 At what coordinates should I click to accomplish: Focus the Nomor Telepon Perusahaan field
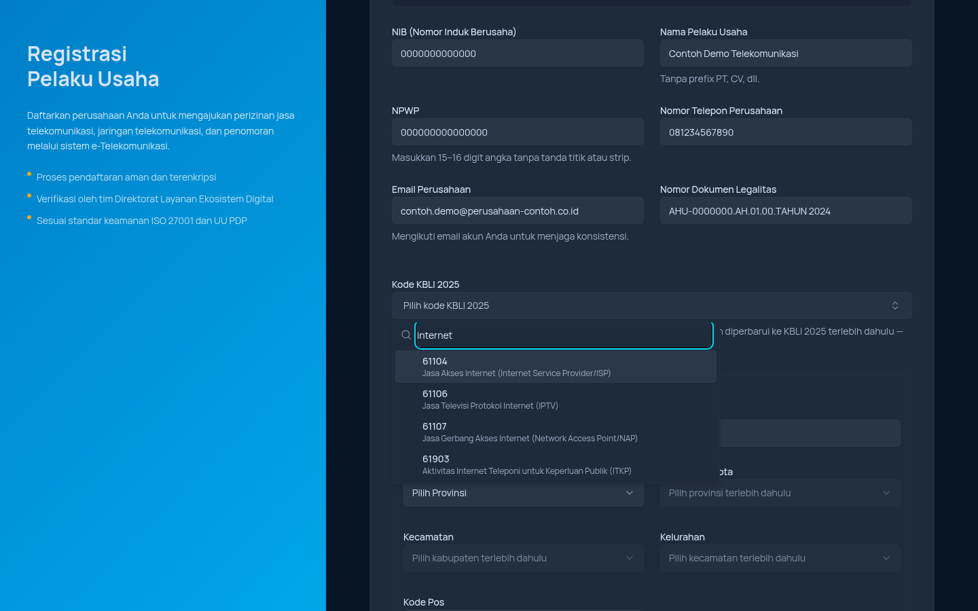(x=786, y=132)
